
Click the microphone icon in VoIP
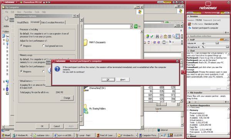pyautogui.click(x=203, y=47)
